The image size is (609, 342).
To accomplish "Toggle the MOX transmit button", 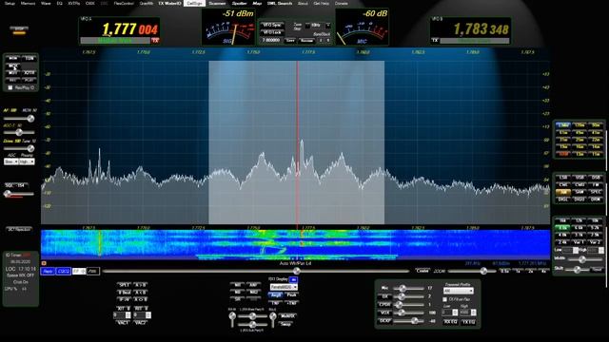I will (x=13, y=66).
